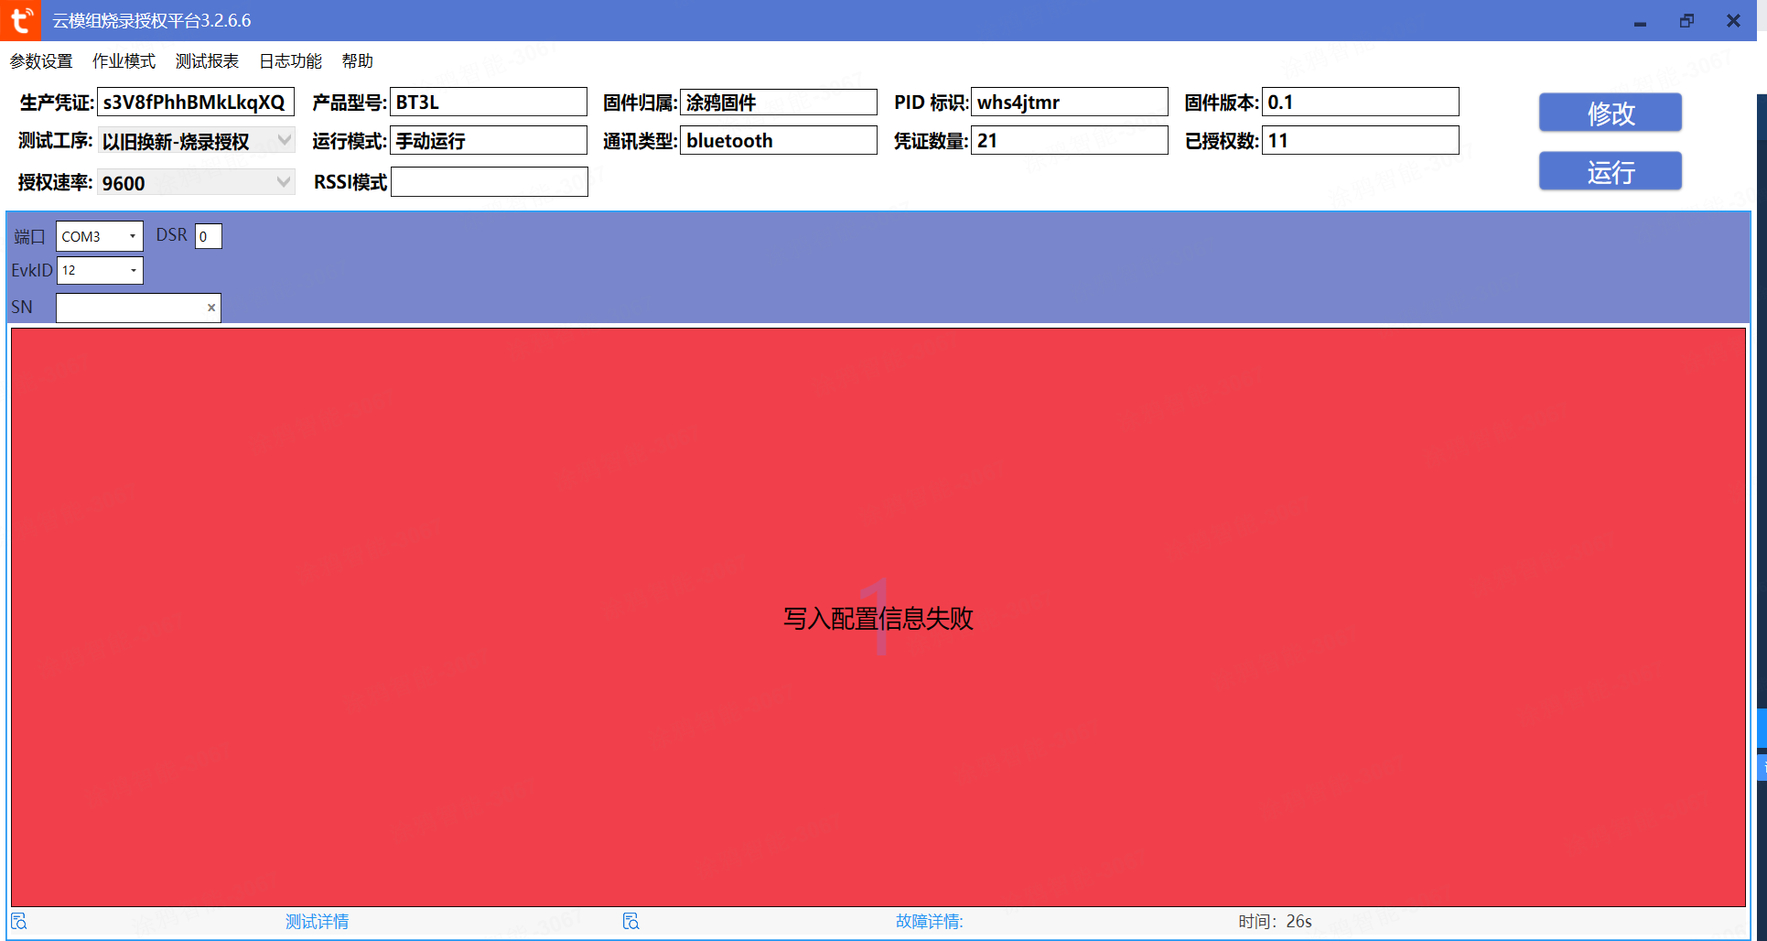Close the 云模组烧录授权平台 window
The height and width of the screenshot is (941, 1767).
[1733, 21]
